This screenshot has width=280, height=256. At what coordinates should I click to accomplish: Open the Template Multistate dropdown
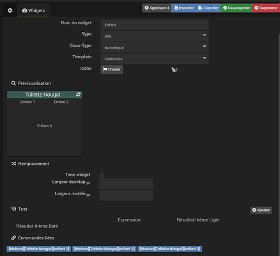(155, 59)
